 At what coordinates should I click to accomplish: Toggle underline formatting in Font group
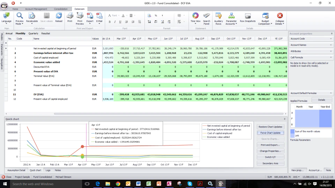(120, 22)
